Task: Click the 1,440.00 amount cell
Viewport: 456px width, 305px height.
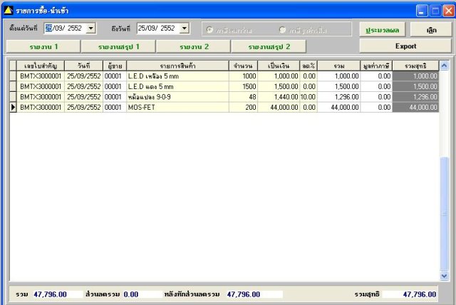Action: point(279,97)
